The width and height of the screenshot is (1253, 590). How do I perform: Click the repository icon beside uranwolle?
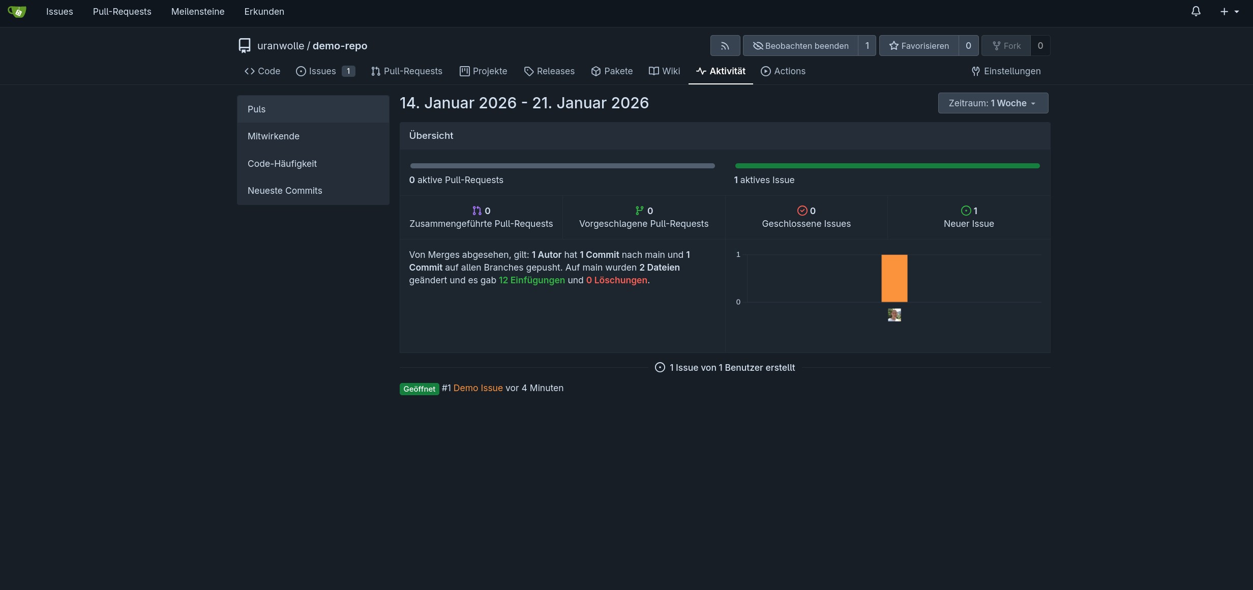[245, 46]
